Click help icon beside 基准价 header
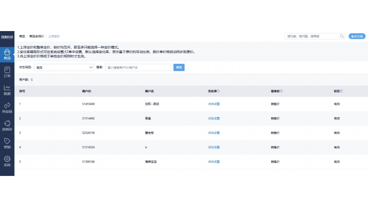Viewport: 368px width, 207px height. click(x=281, y=91)
